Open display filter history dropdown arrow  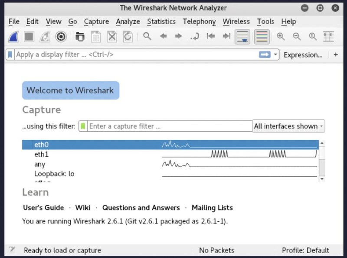tap(275, 55)
